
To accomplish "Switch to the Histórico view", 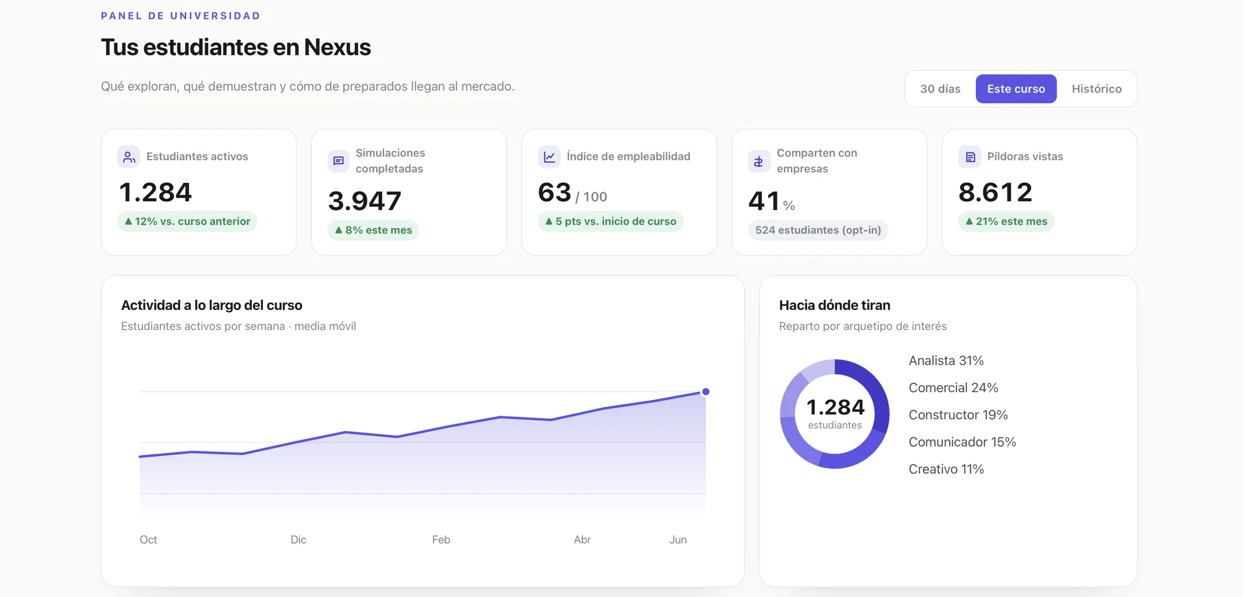I will coord(1096,89).
